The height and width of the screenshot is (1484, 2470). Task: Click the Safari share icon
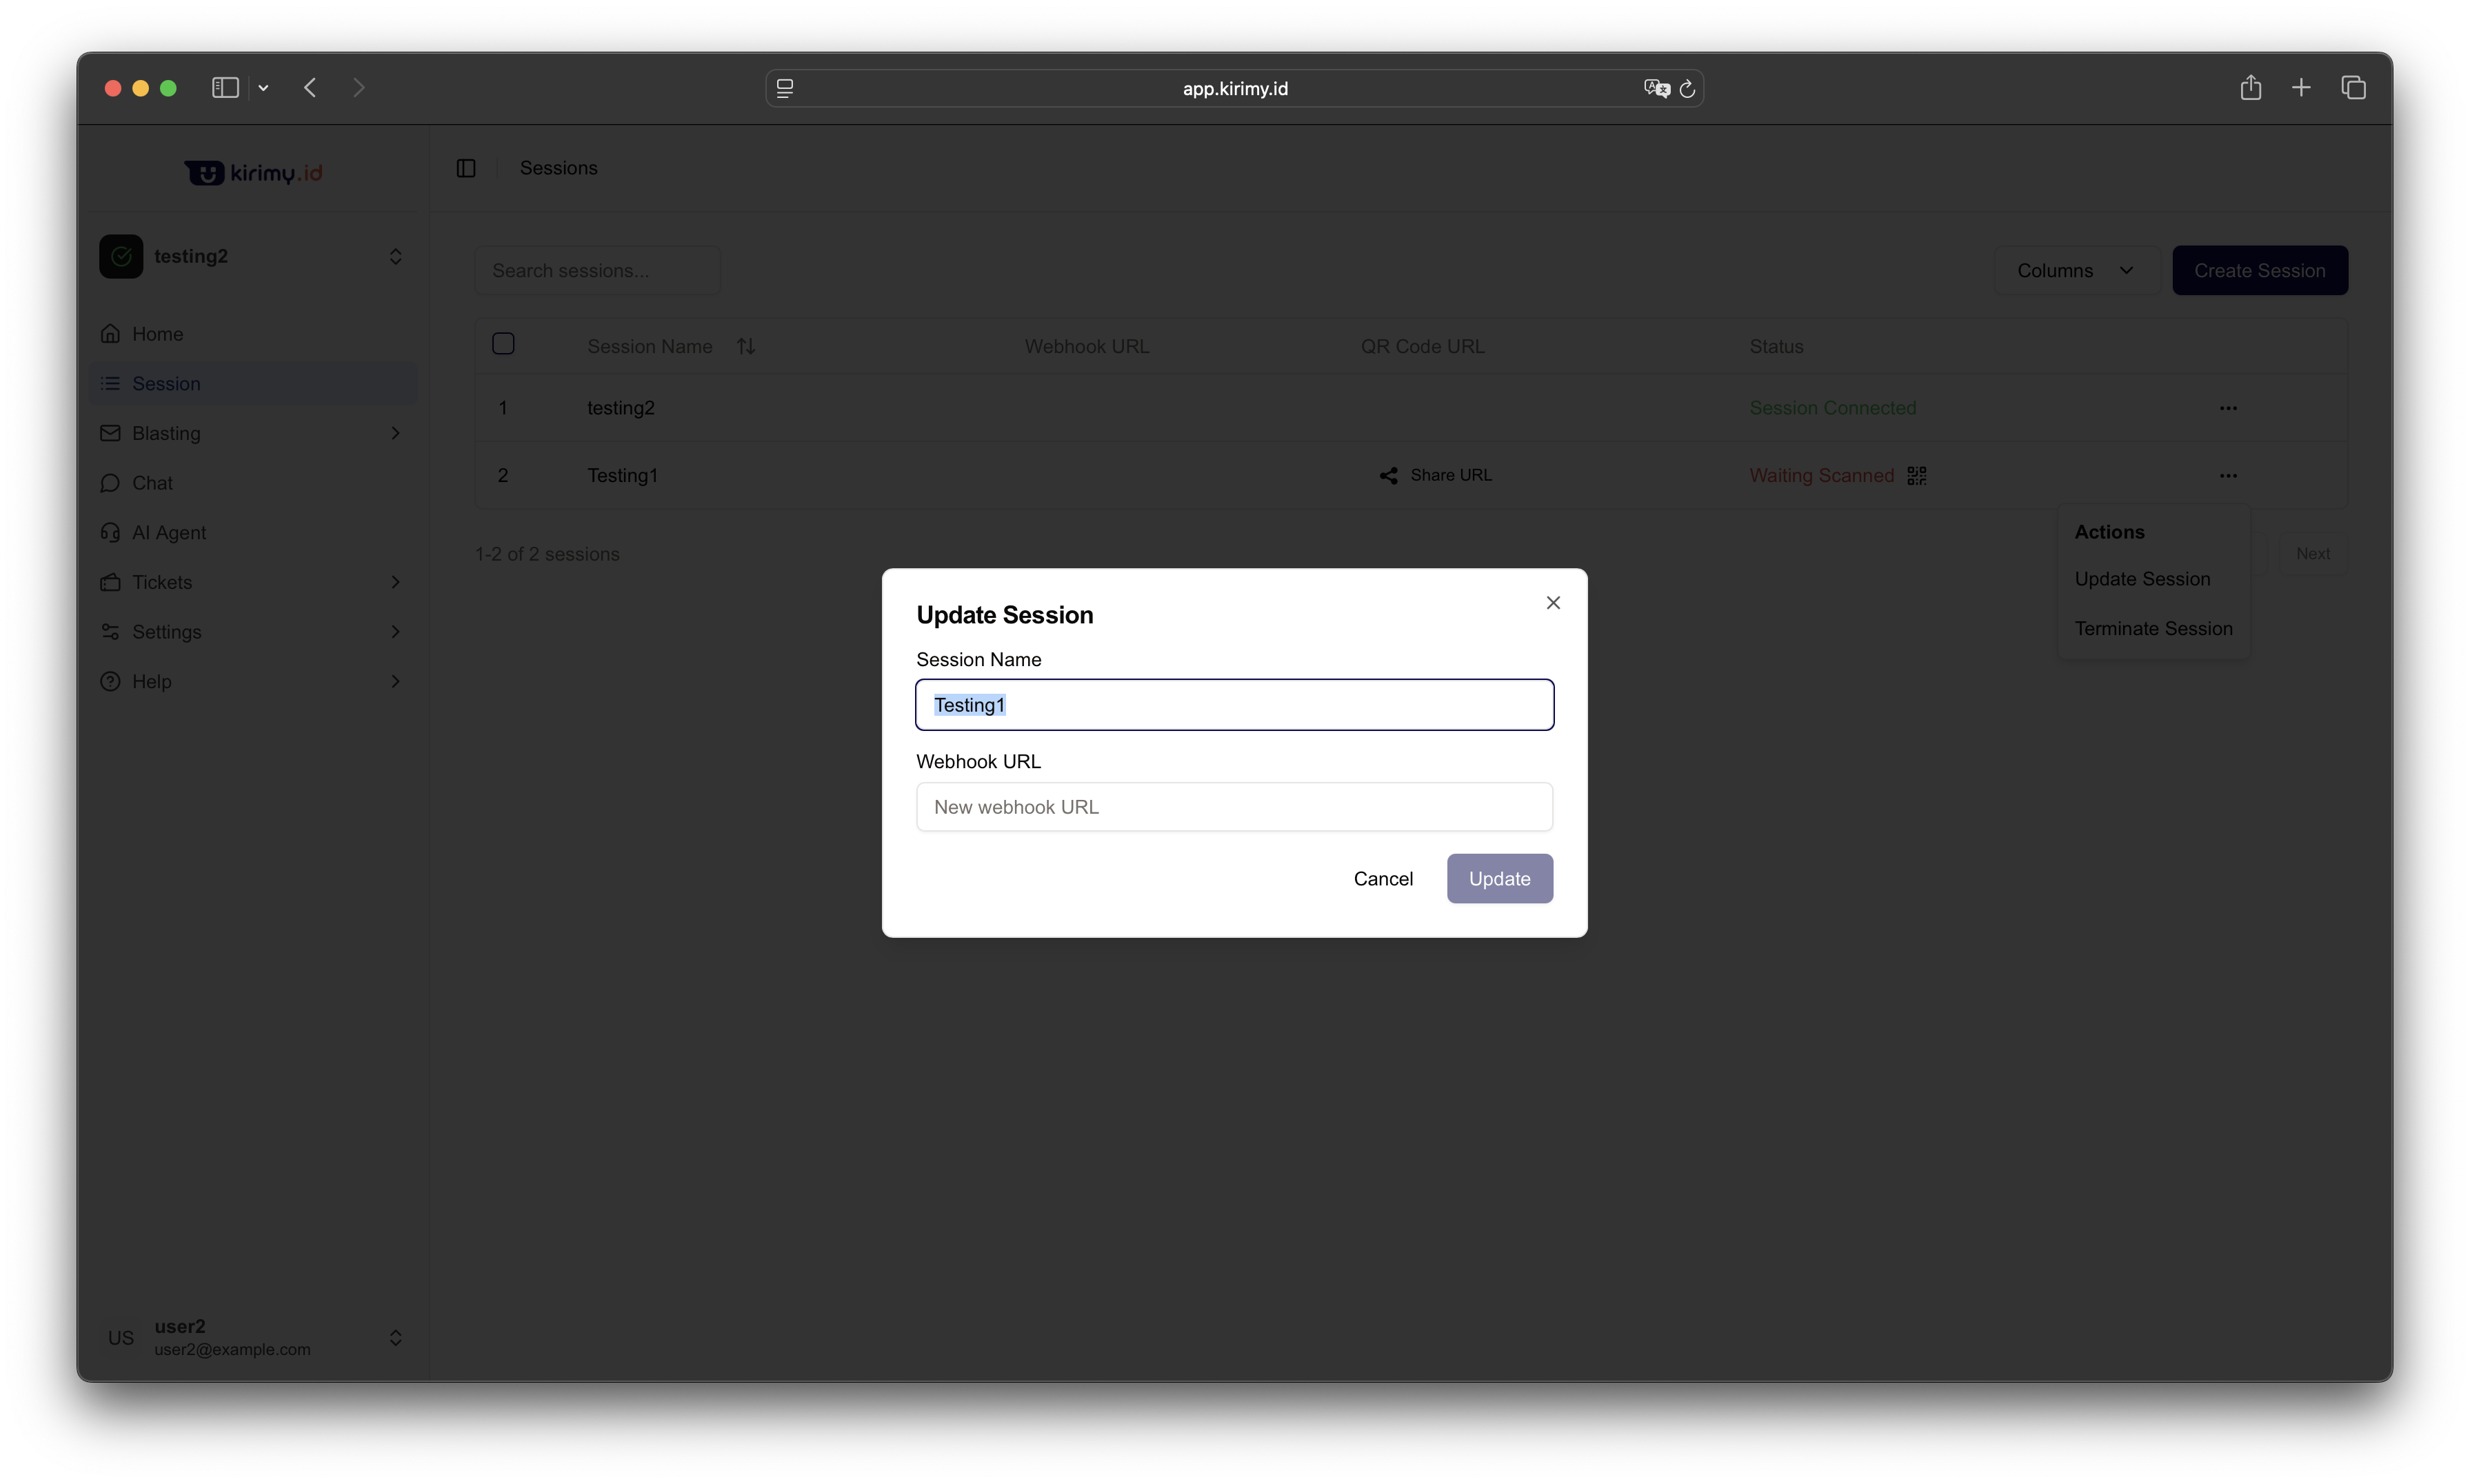coord(2250,88)
